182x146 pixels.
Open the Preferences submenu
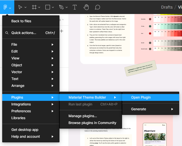31,111
